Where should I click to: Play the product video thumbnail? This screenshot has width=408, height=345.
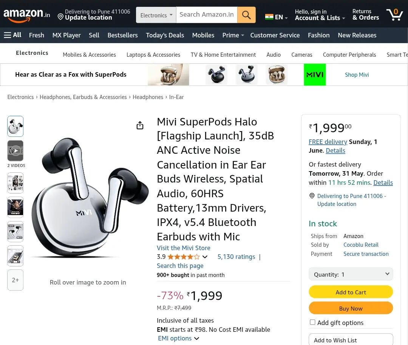15,150
